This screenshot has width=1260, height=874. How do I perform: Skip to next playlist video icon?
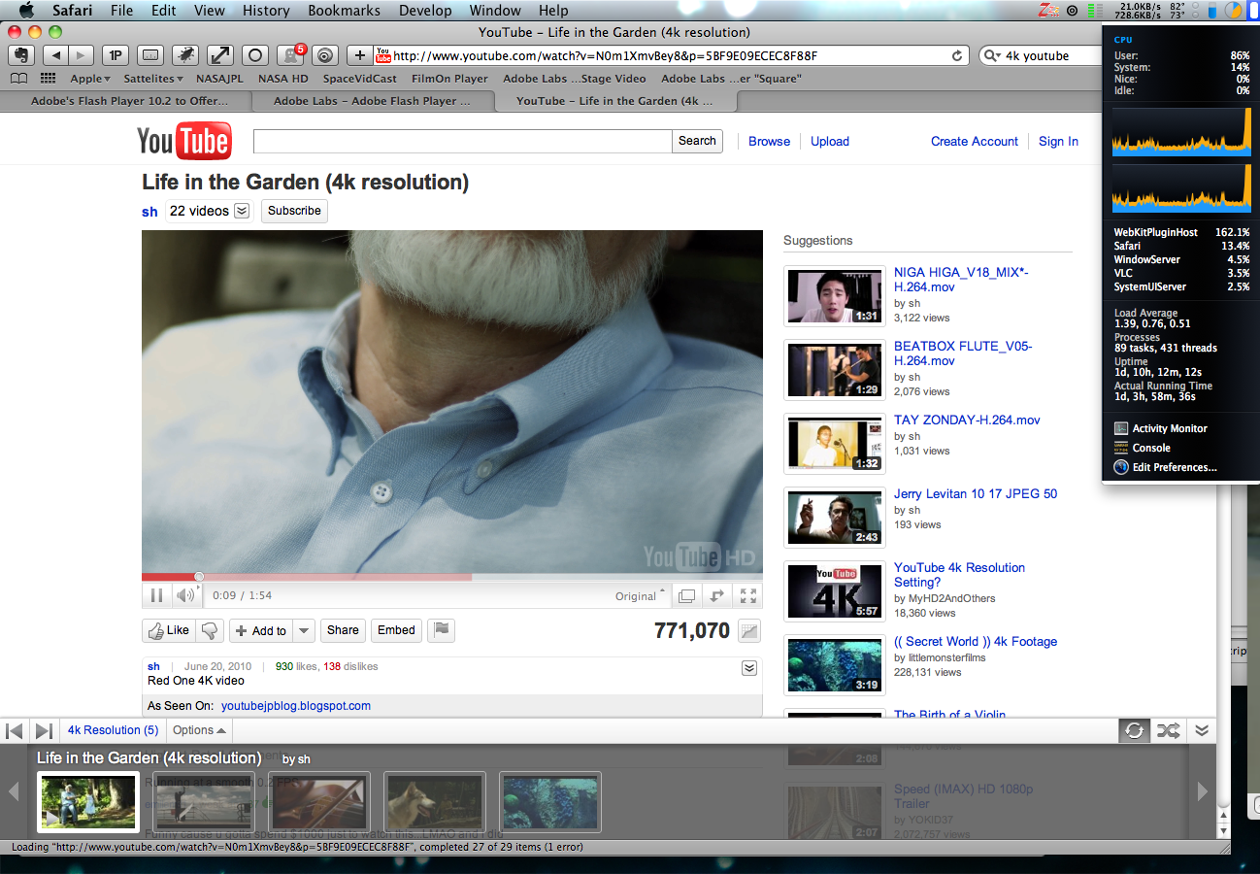[x=44, y=730]
